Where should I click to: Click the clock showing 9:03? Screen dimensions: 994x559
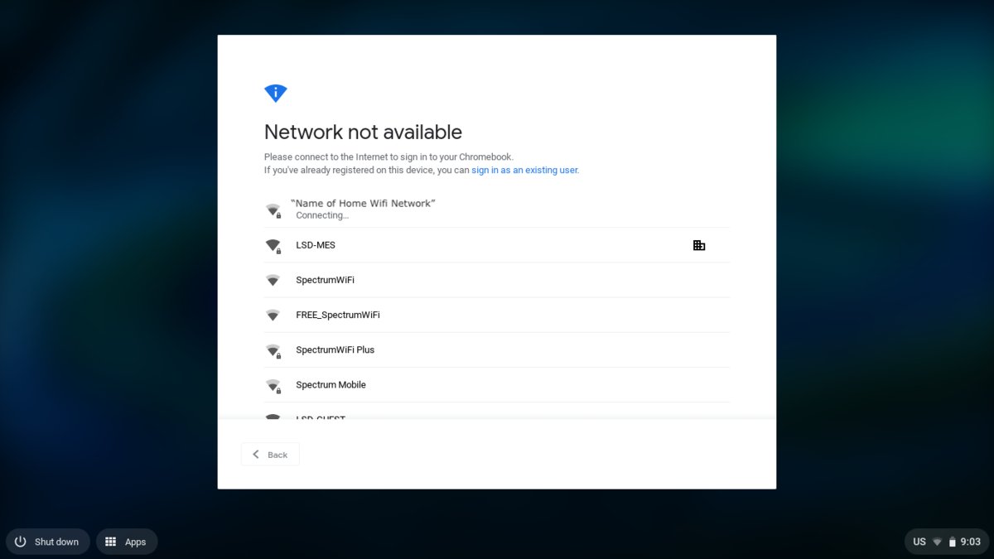click(x=971, y=542)
